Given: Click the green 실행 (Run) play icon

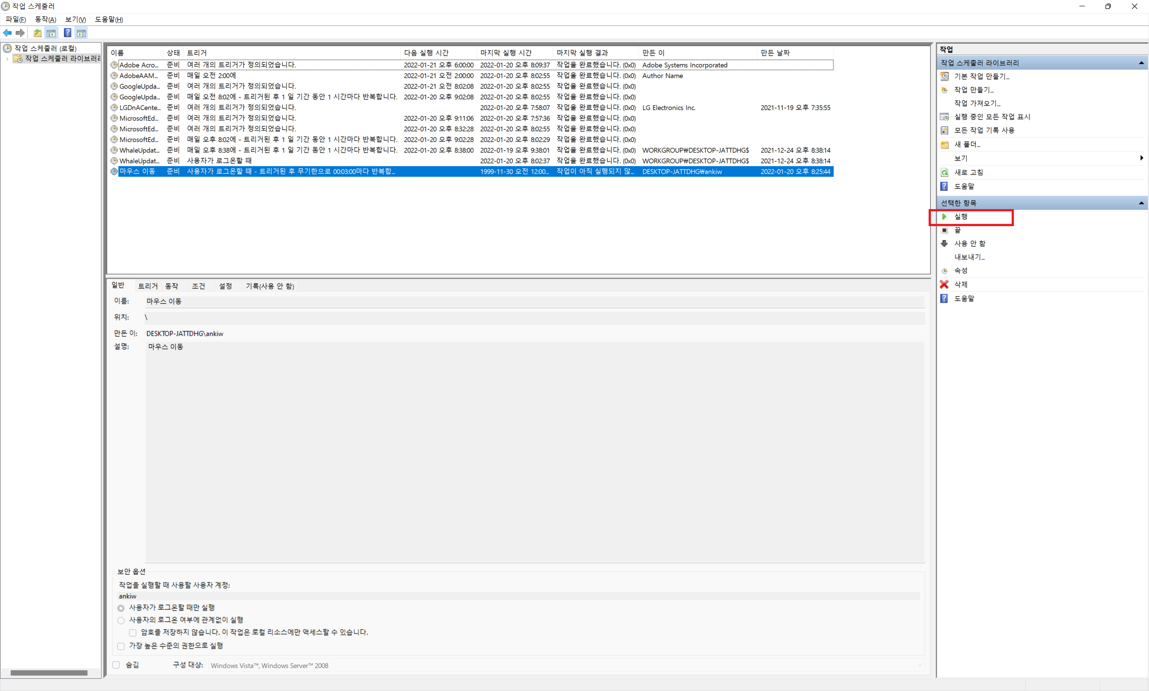Looking at the screenshot, I should point(944,217).
